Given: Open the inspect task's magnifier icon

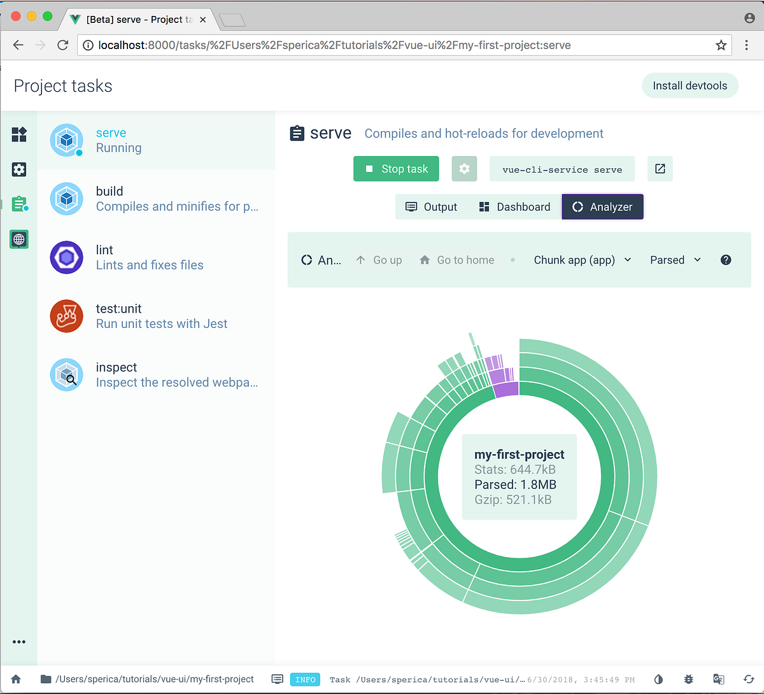Looking at the screenshot, I should [66, 374].
